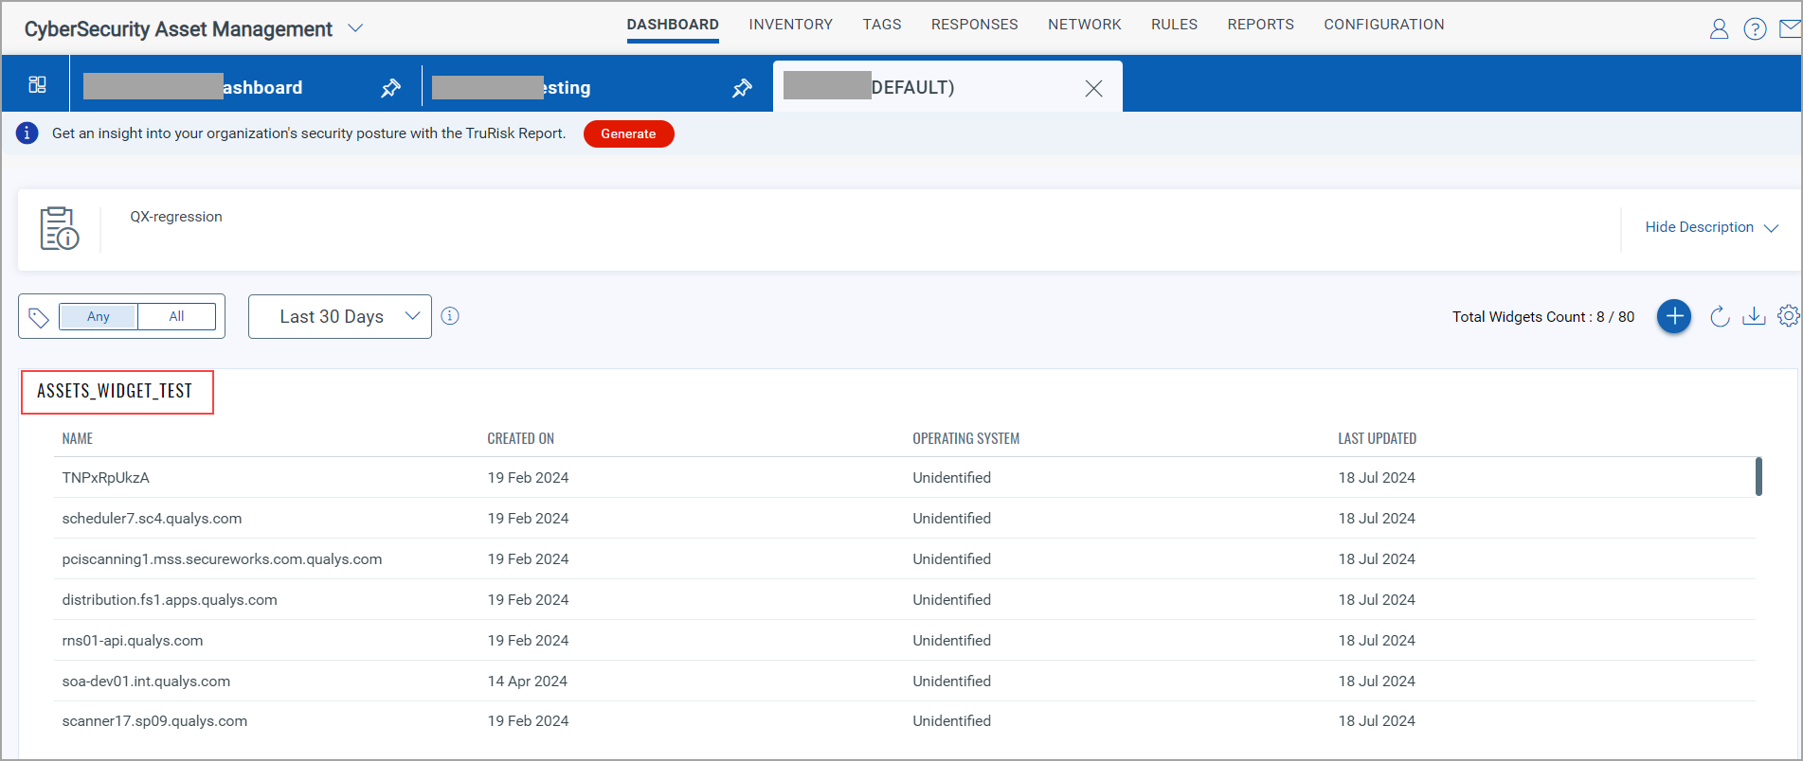Close the DEFAULT) dashboard tab
The width and height of the screenshot is (1803, 761).
1093,88
